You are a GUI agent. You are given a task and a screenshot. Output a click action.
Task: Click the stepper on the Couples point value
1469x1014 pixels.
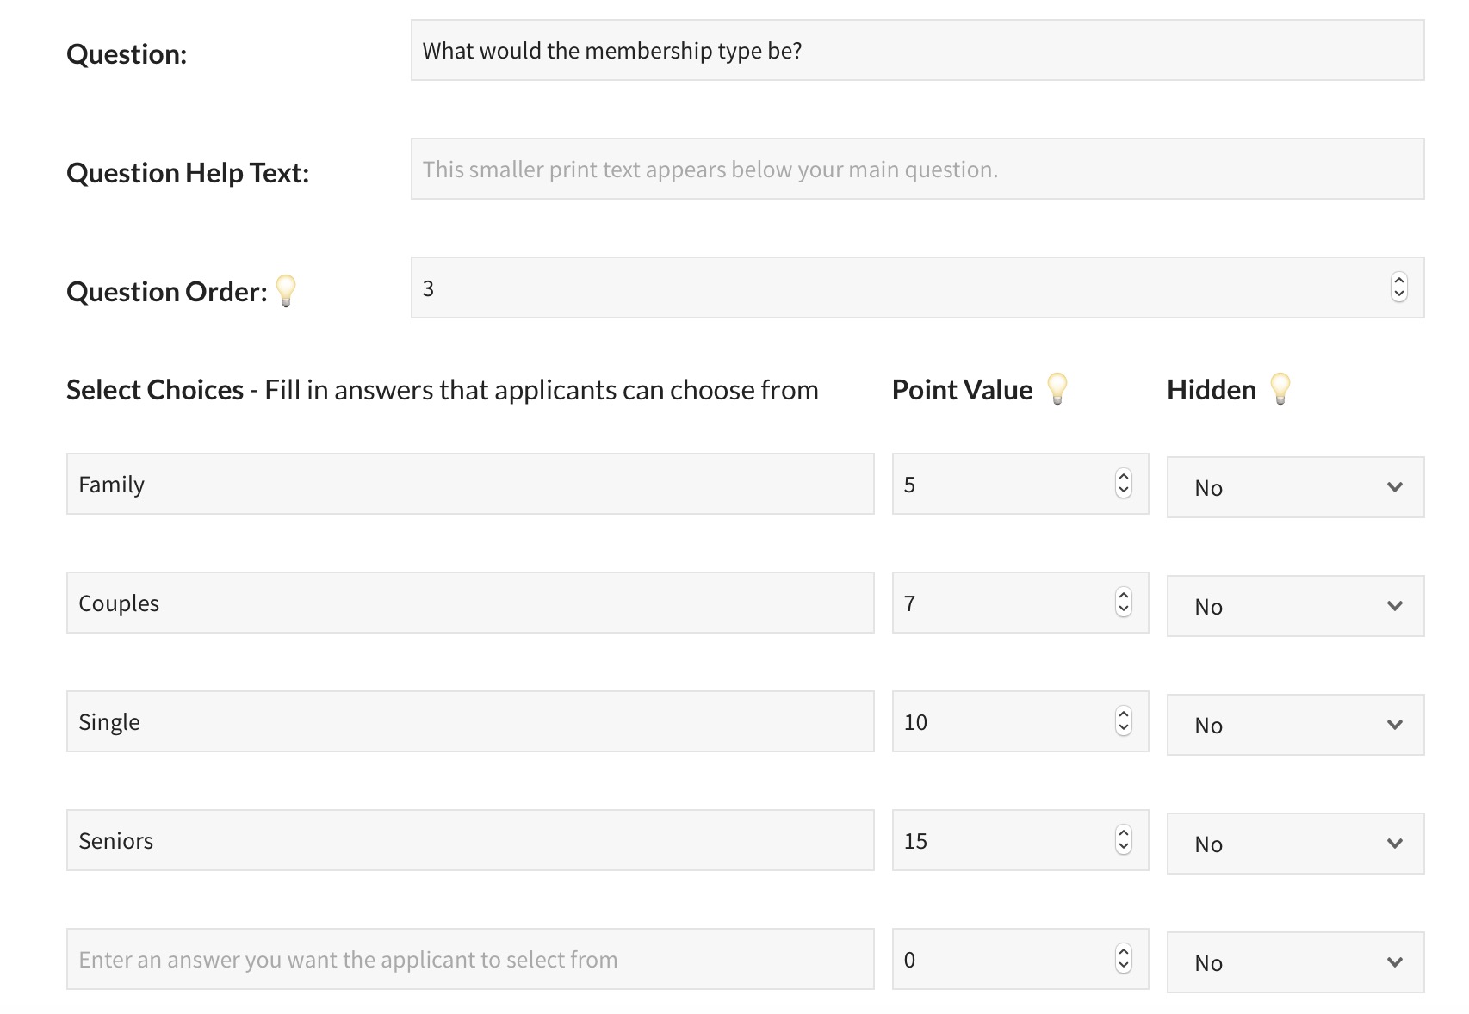pyautogui.click(x=1123, y=603)
